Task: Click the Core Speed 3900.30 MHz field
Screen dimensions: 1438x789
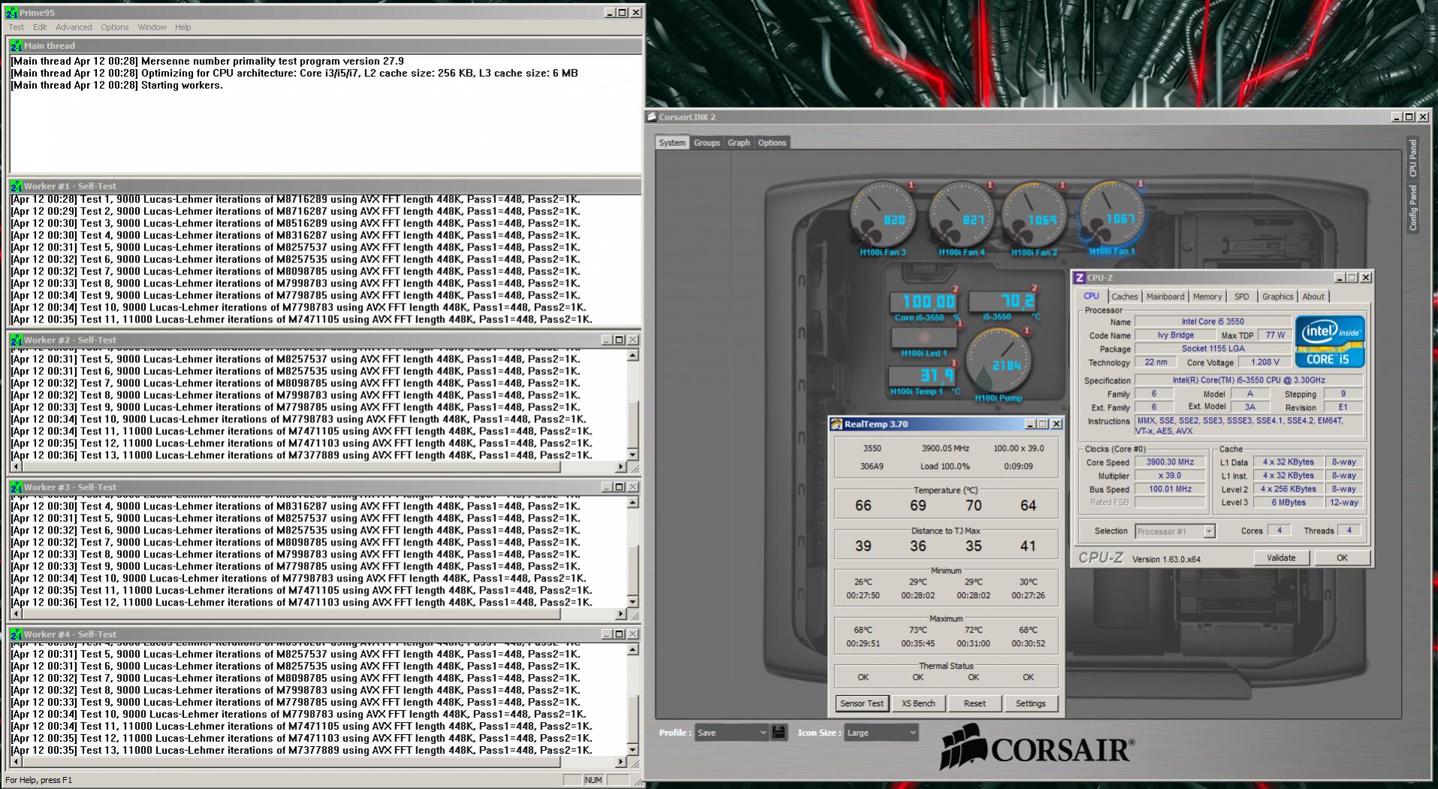Action: [1170, 462]
